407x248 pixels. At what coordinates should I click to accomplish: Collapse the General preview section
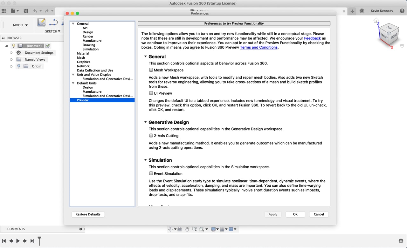tap(146, 57)
